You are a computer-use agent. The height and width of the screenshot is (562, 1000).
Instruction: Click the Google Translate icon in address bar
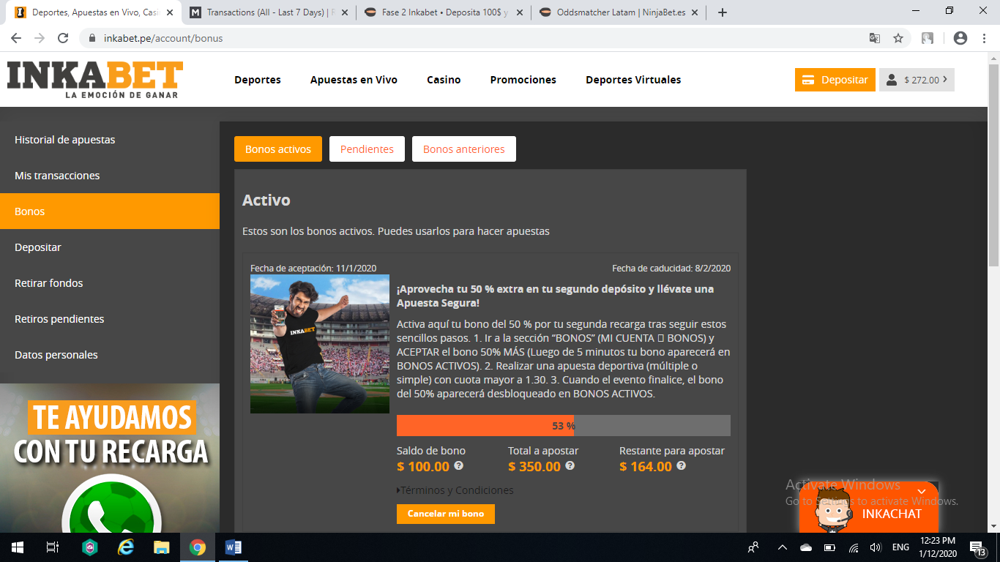click(x=875, y=38)
